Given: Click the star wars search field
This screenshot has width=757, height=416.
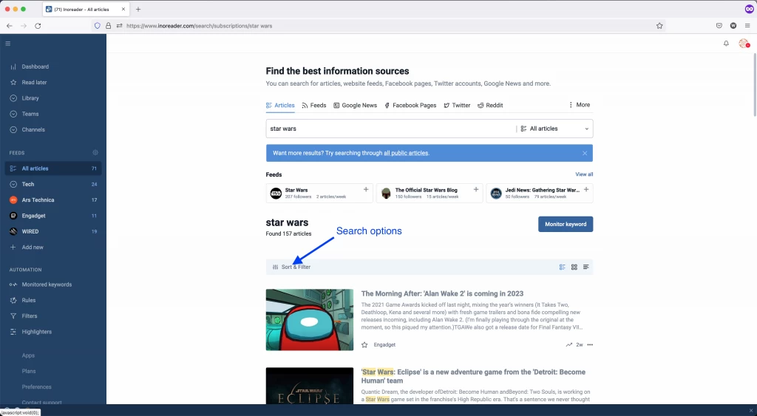Looking at the screenshot, I should [x=391, y=129].
